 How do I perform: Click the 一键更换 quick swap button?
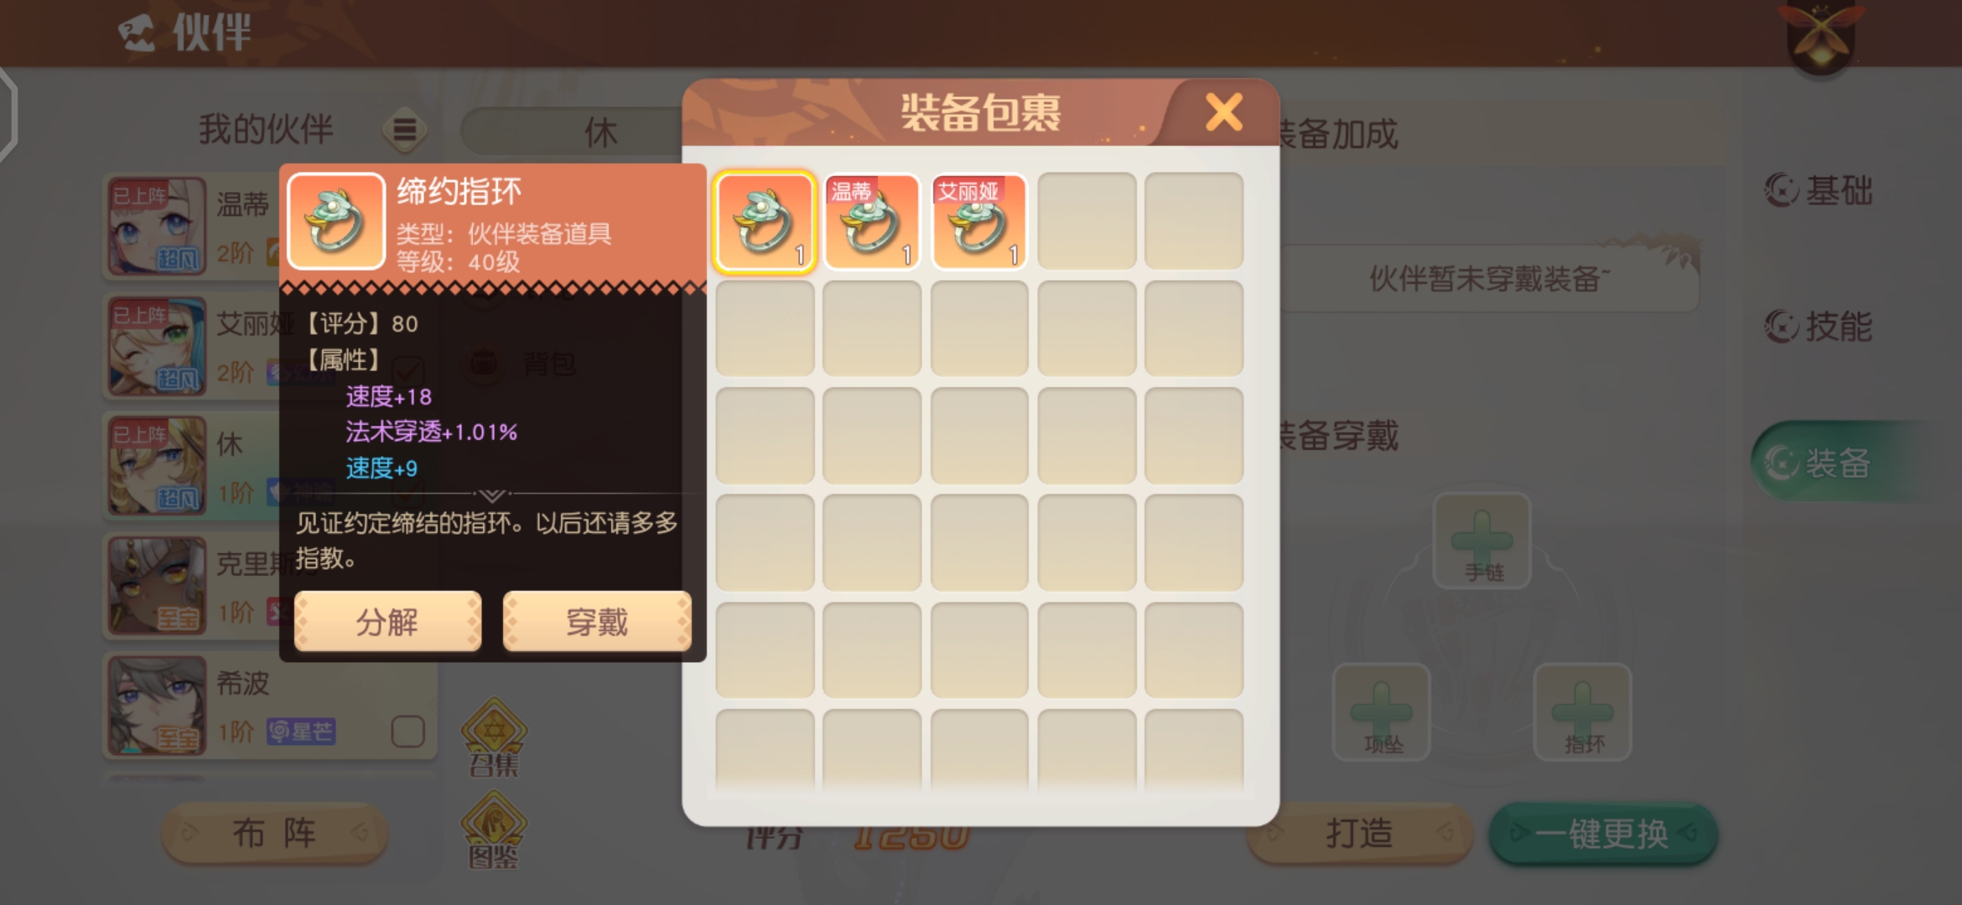pyautogui.click(x=1603, y=834)
